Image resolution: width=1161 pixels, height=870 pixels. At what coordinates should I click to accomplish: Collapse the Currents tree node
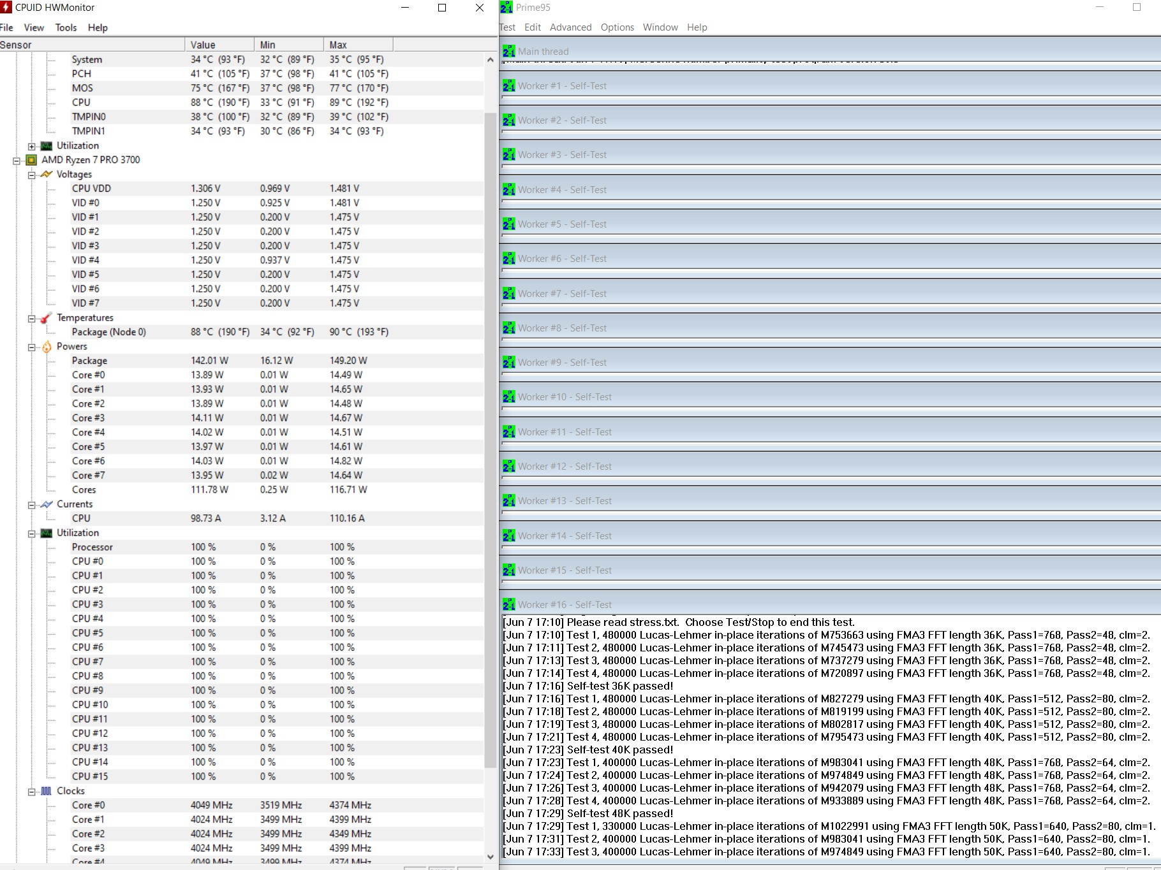click(x=31, y=505)
